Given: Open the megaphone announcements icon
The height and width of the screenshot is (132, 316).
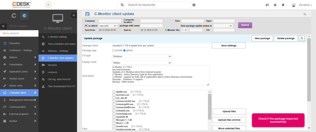Looking at the screenshot, I should [267, 5].
